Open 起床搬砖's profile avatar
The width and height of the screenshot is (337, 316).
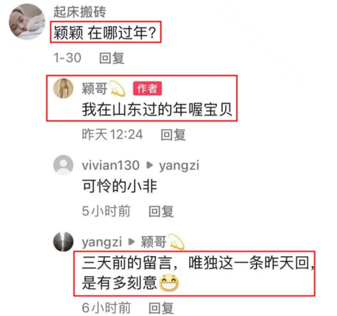click(x=27, y=22)
